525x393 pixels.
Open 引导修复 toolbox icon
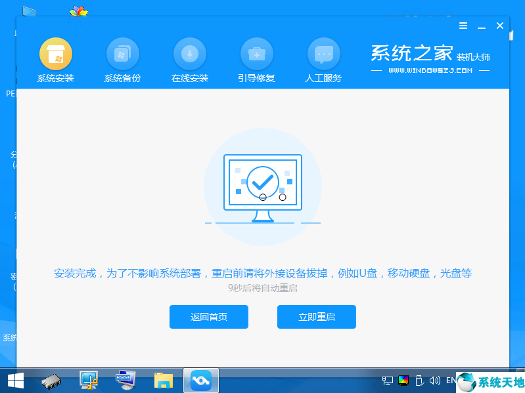(257, 54)
